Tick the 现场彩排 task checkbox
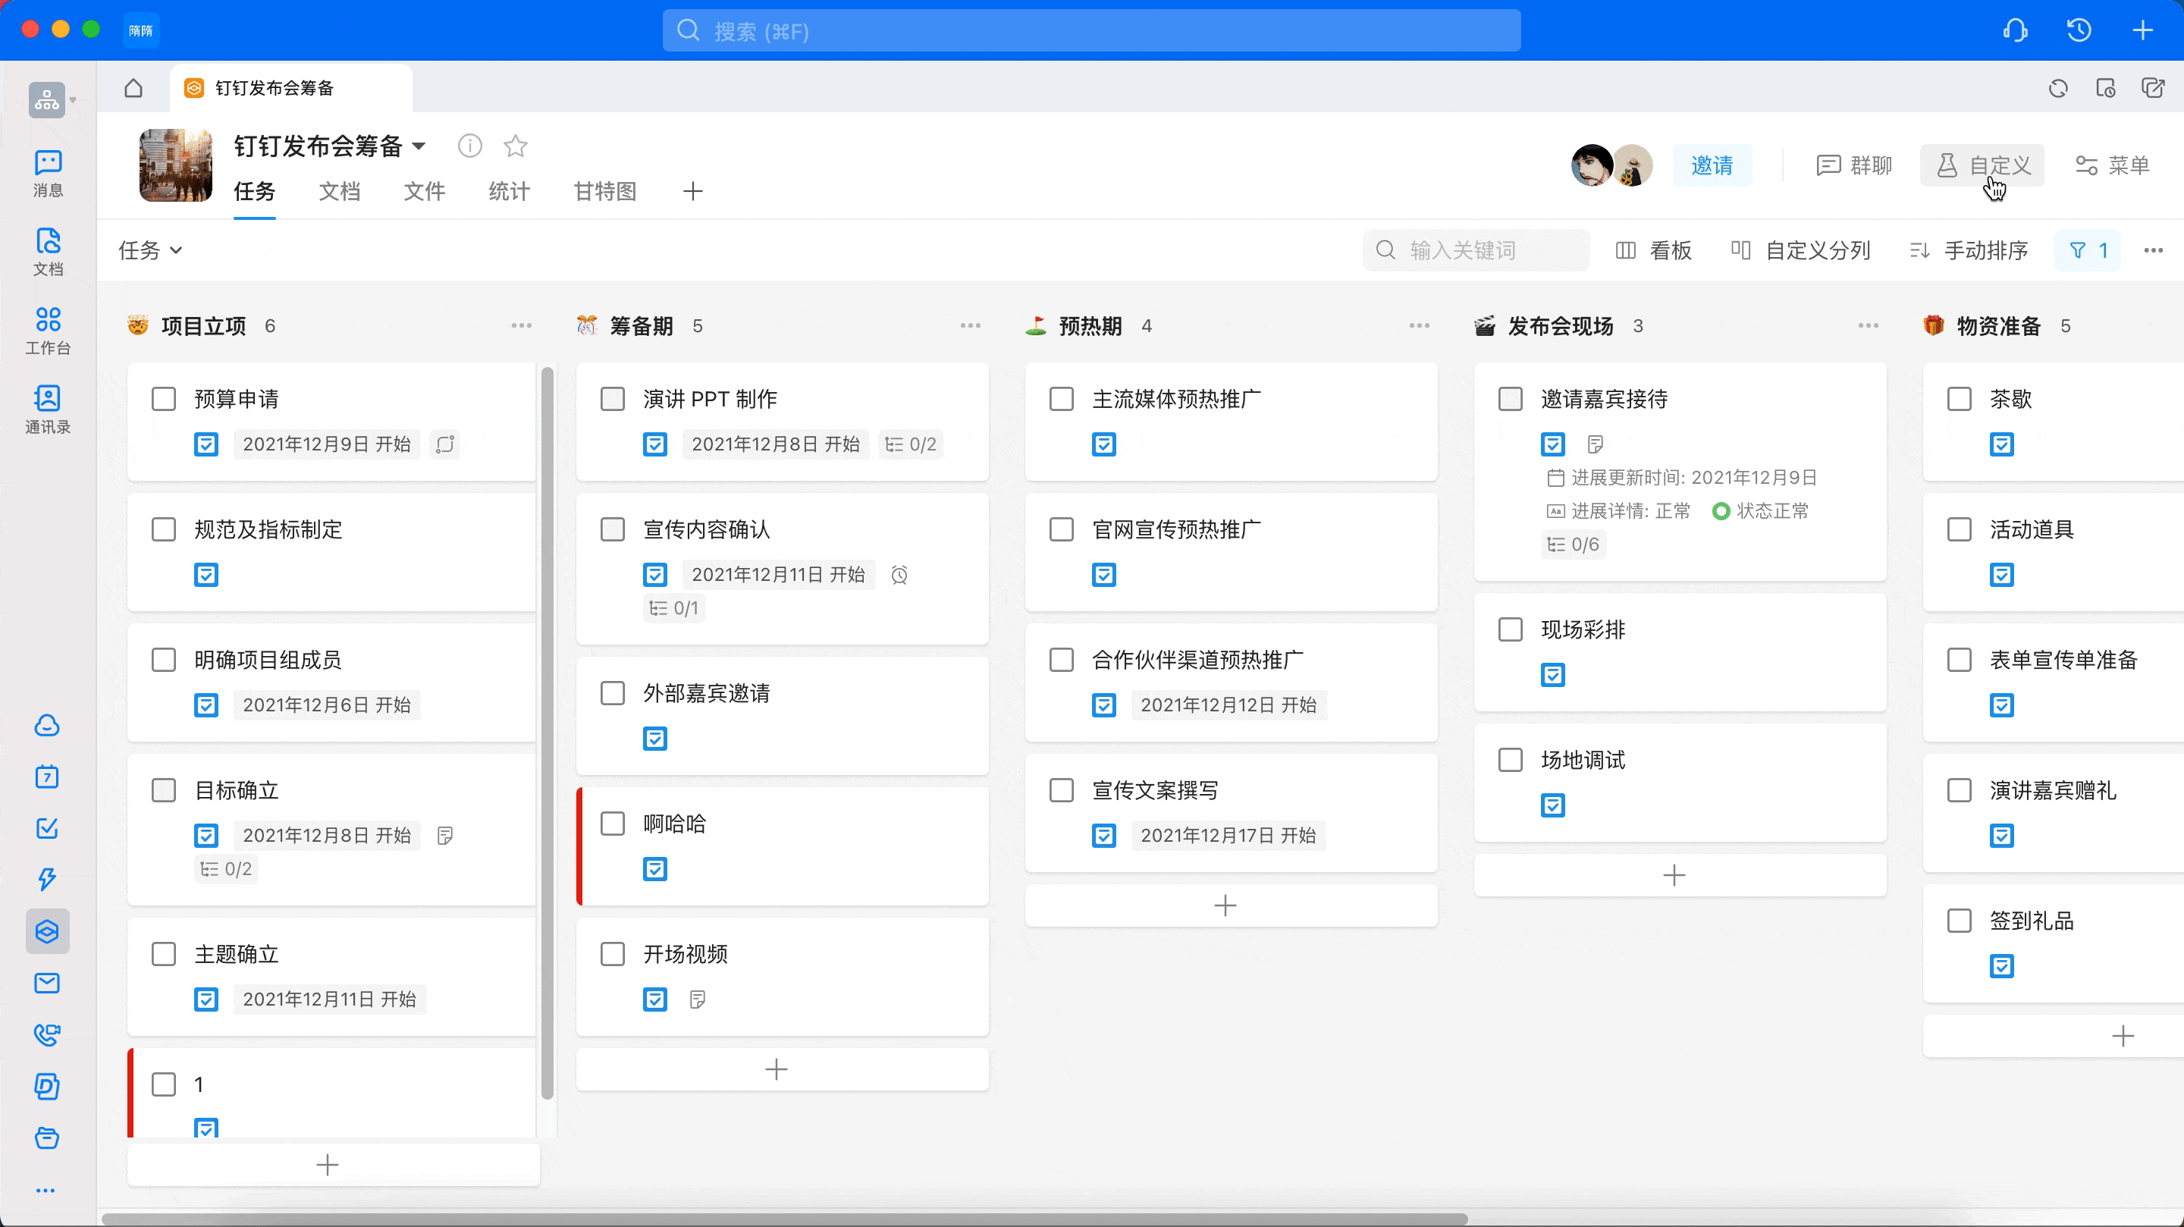 1510,630
